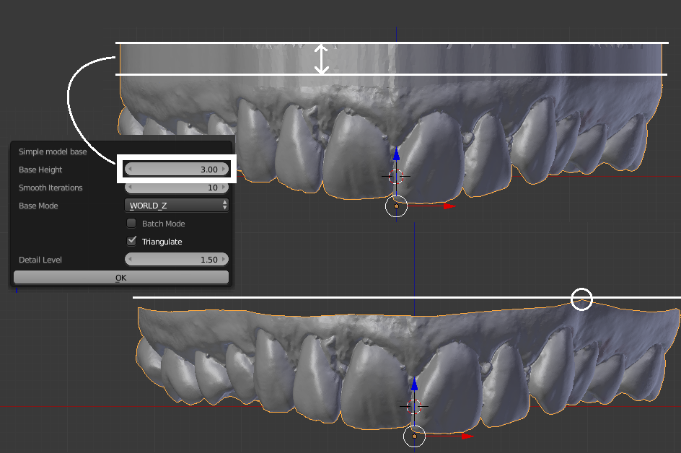Click the red X-axis arrow of lower gizmo

[467, 436]
